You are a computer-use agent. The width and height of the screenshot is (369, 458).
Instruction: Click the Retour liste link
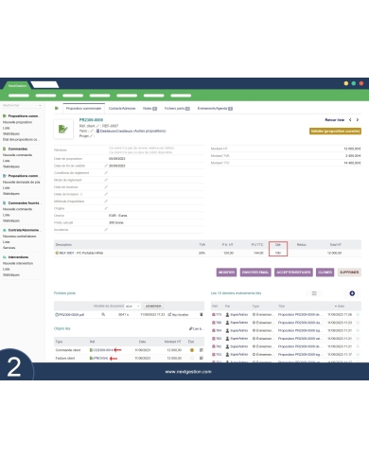[x=335, y=120]
